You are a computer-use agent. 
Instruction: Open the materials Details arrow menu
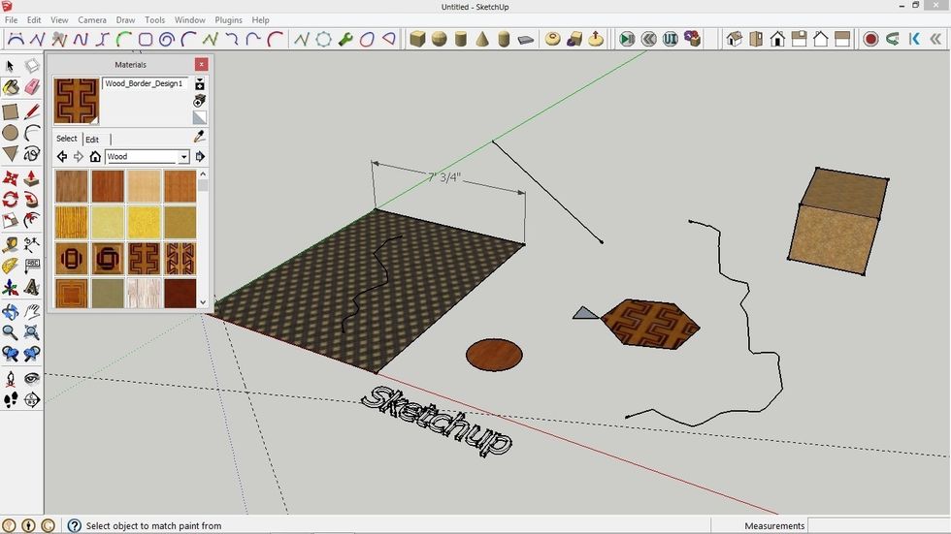point(200,157)
